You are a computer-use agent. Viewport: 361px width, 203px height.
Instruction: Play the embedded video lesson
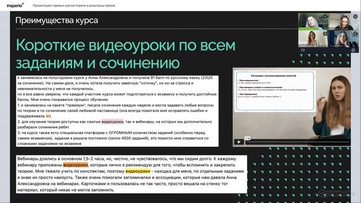pyautogui.click(x=239, y=142)
